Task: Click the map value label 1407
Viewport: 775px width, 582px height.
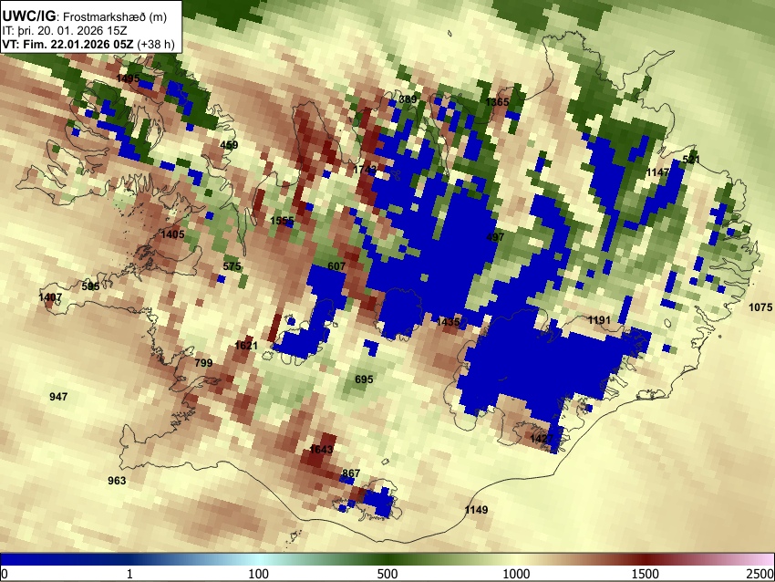Action: click(x=50, y=297)
